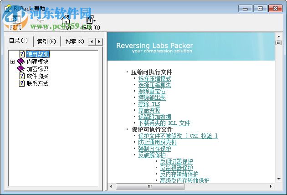
Task: Switch to the 索引(N) tab
Action: click(x=46, y=41)
